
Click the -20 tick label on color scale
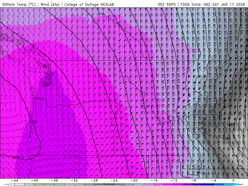134,180
